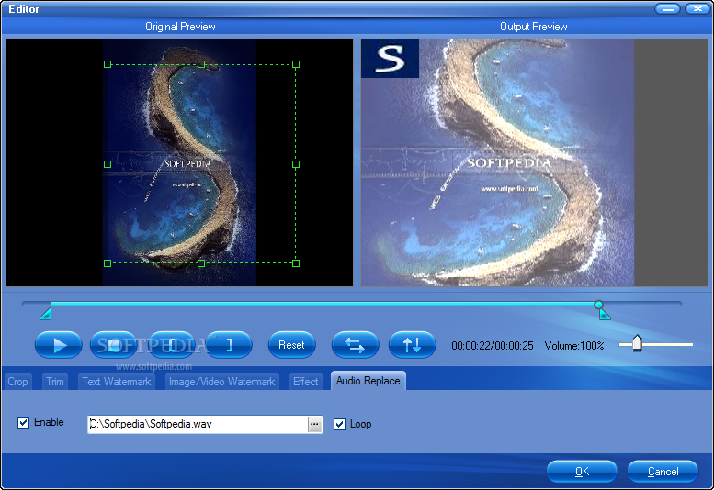
Task: Click the audio file path field
Action: pos(198,424)
